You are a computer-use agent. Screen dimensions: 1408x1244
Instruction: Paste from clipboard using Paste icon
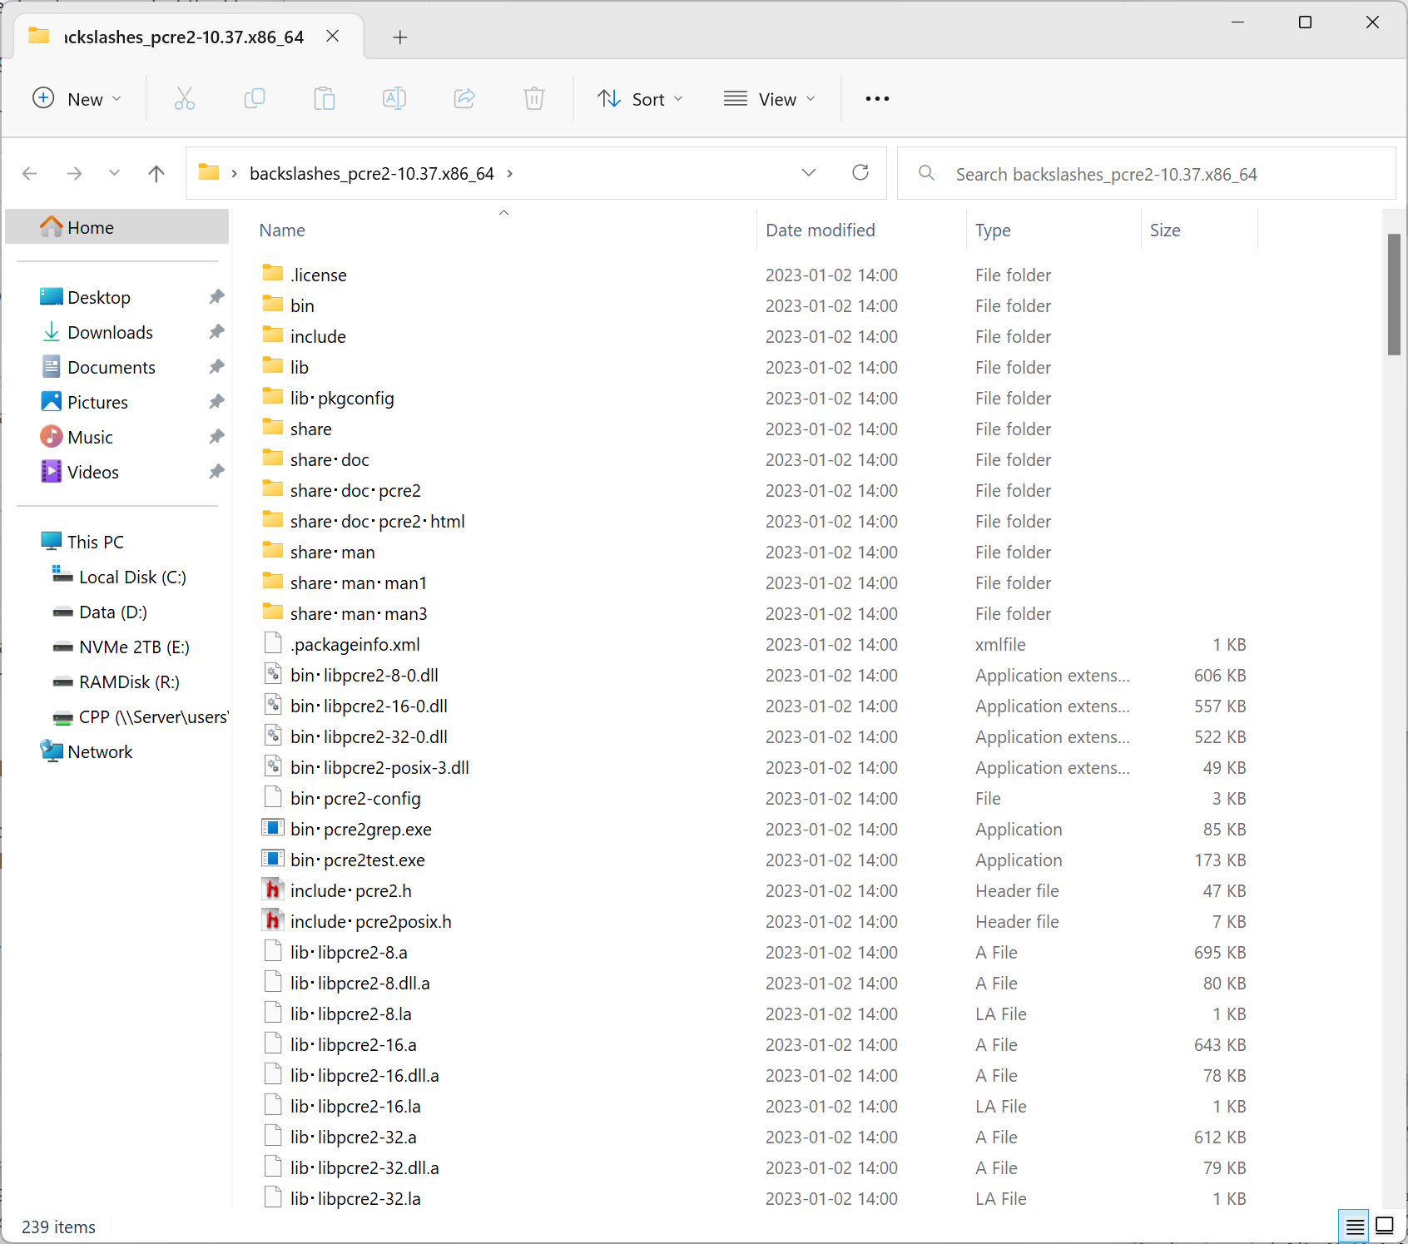(325, 98)
